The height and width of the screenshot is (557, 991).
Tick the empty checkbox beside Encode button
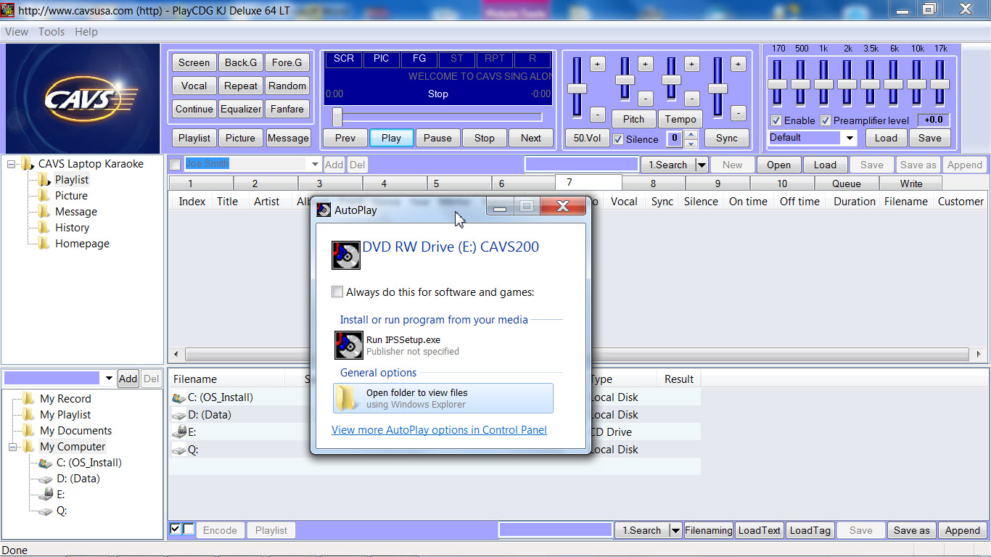tap(189, 529)
